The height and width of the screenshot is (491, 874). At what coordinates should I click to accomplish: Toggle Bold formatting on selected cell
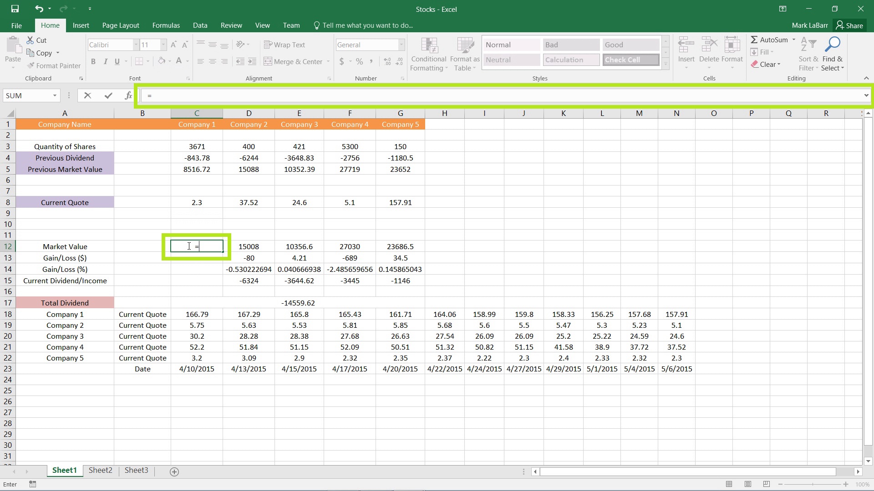pyautogui.click(x=93, y=61)
